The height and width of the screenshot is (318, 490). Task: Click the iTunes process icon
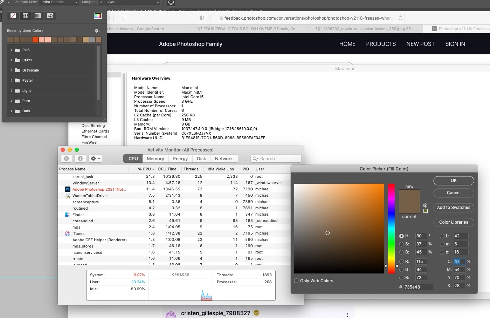tap(68, 234)
